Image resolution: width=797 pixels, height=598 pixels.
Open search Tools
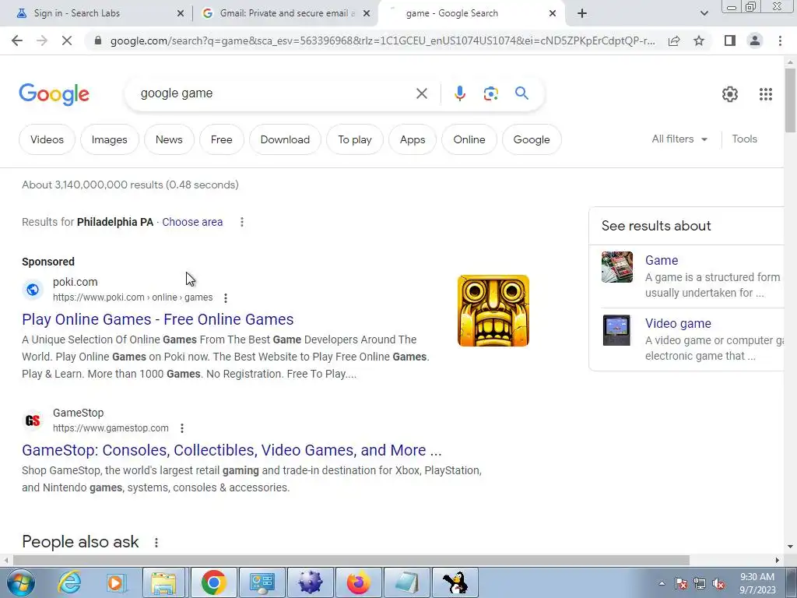tap(744, 139)
